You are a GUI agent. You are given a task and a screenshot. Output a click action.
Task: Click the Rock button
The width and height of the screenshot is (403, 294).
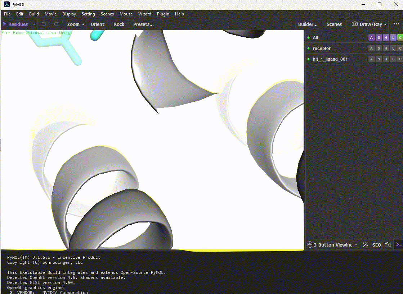coord(119,24)
